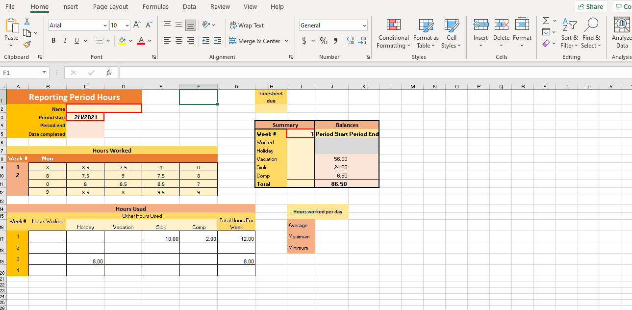
Task: Open the Home ribbon tab
Action: [x=39, y=6]
